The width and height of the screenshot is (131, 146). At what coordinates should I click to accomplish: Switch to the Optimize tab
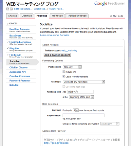27,16
